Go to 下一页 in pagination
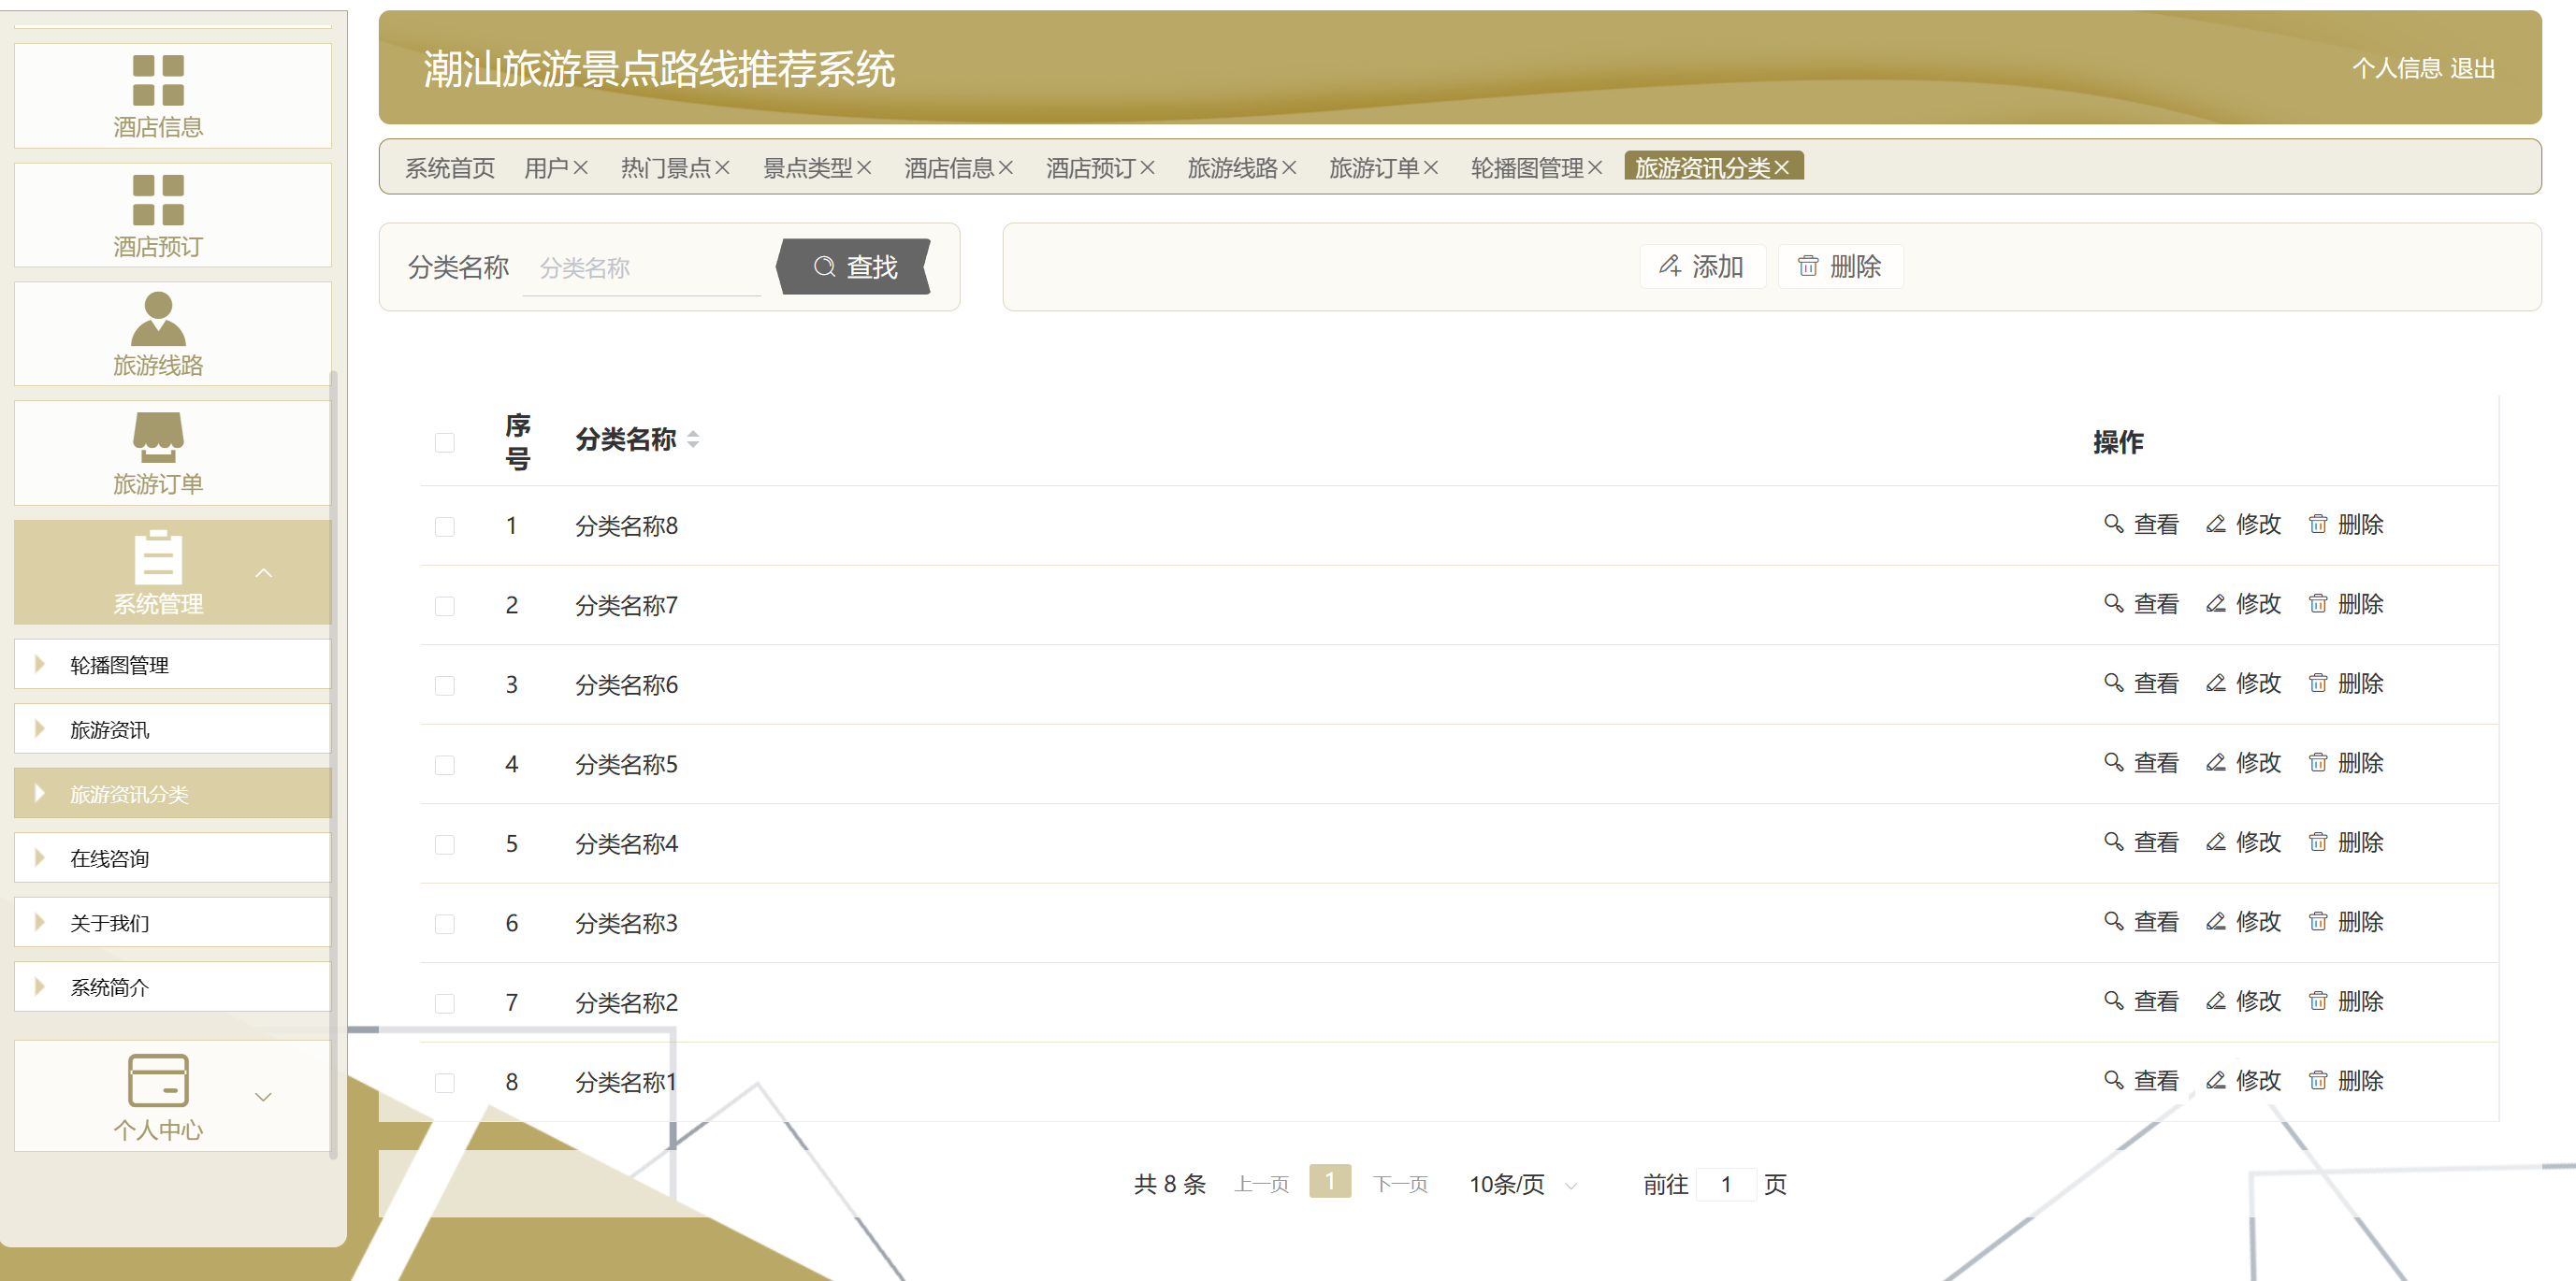The image size is (2576, 1281). pos(1400,1185)
